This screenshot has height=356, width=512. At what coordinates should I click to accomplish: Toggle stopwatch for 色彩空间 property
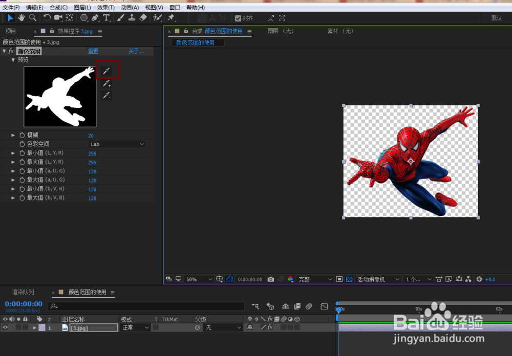coord(22,144)
